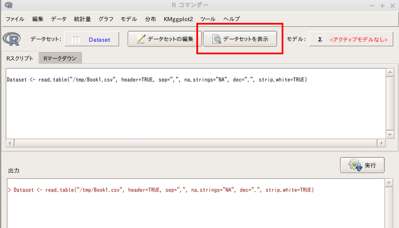This screenshot has width=399, height=228.
Task: Open the KMggplot2 menu
Action: click(178, 19)
